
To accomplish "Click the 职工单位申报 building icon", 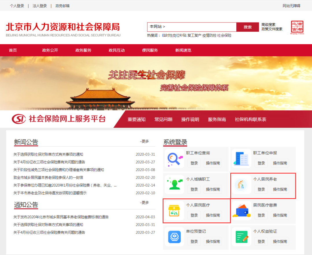I will point(242,159).
